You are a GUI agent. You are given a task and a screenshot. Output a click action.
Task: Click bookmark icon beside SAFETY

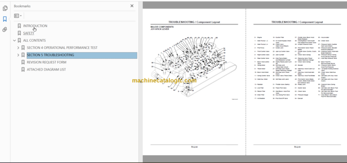pos(19,33)
